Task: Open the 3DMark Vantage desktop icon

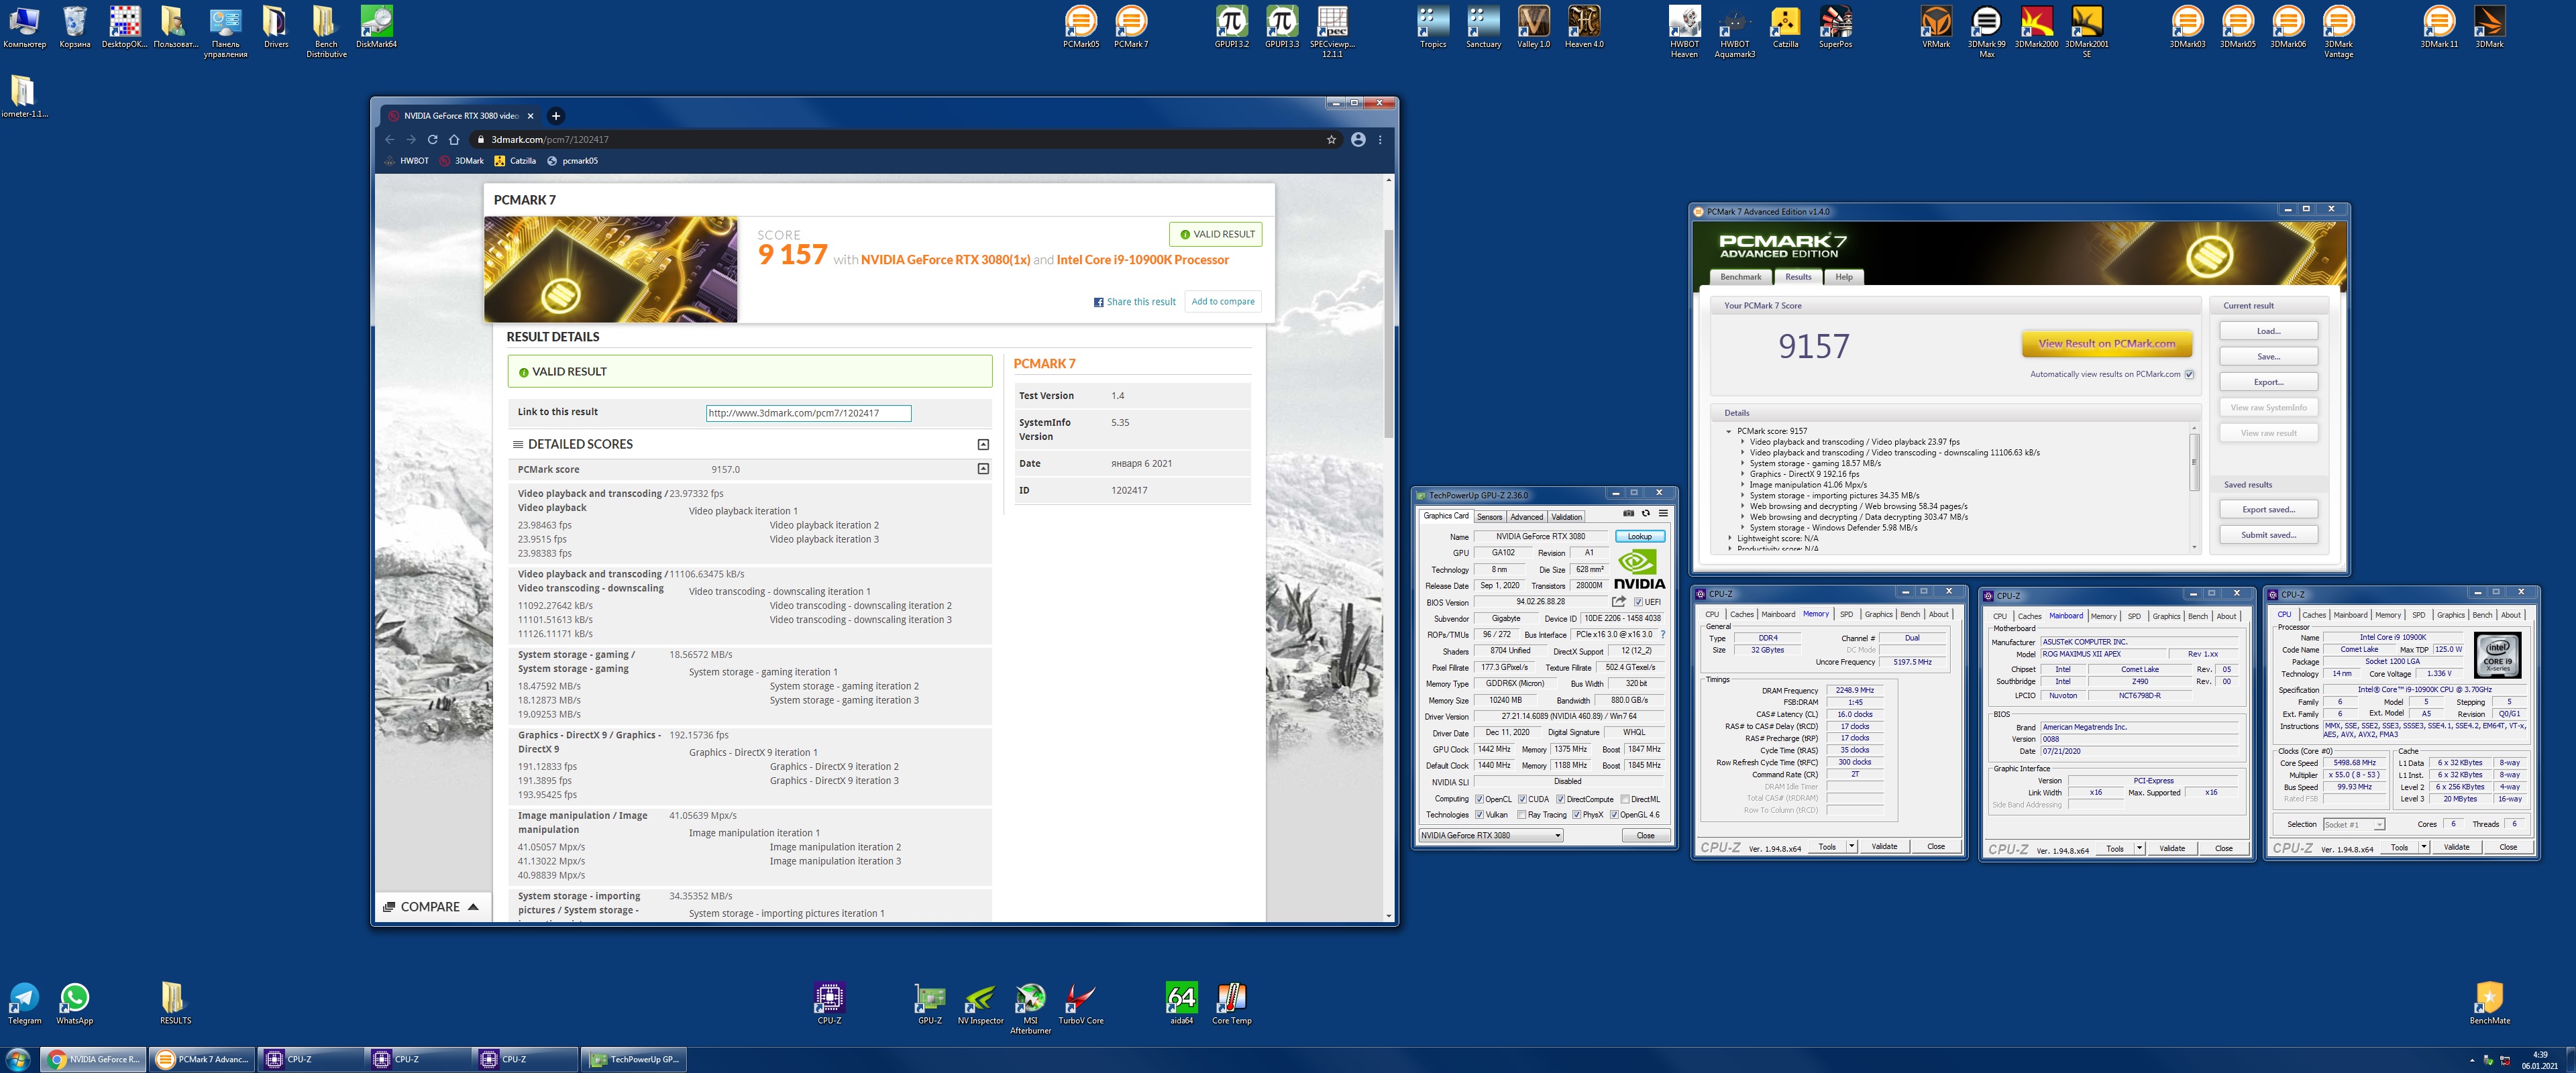Action: [2338, 32]
